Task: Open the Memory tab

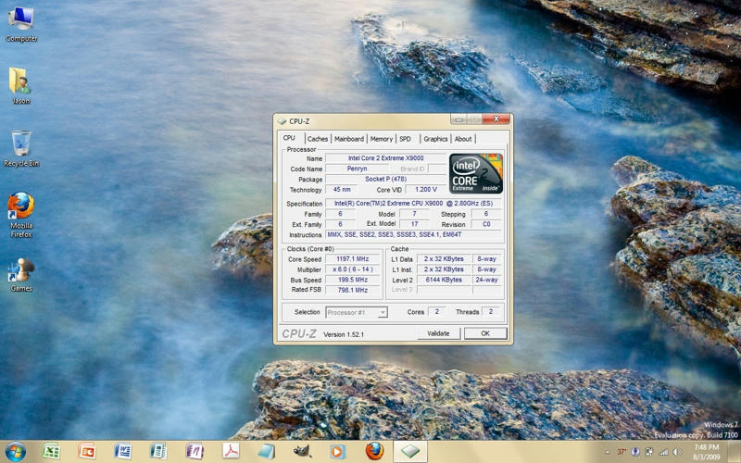Action: tap(382, 139)
